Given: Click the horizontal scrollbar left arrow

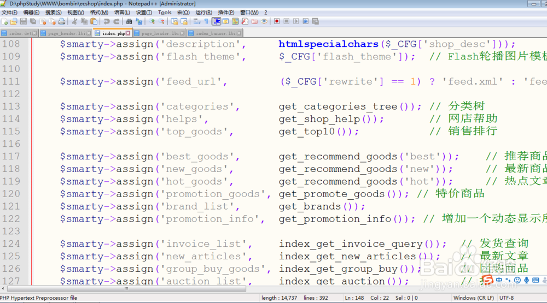Looking at the screenshot, I should coord(3,289).
